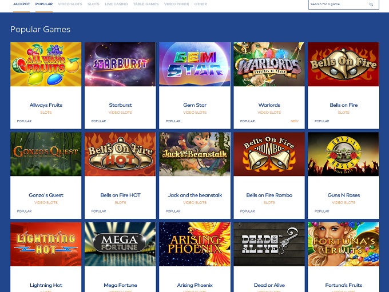This screenshot has height=292, width=389.
Task: Go to the Table Games tab
Action: click(146, 4)
